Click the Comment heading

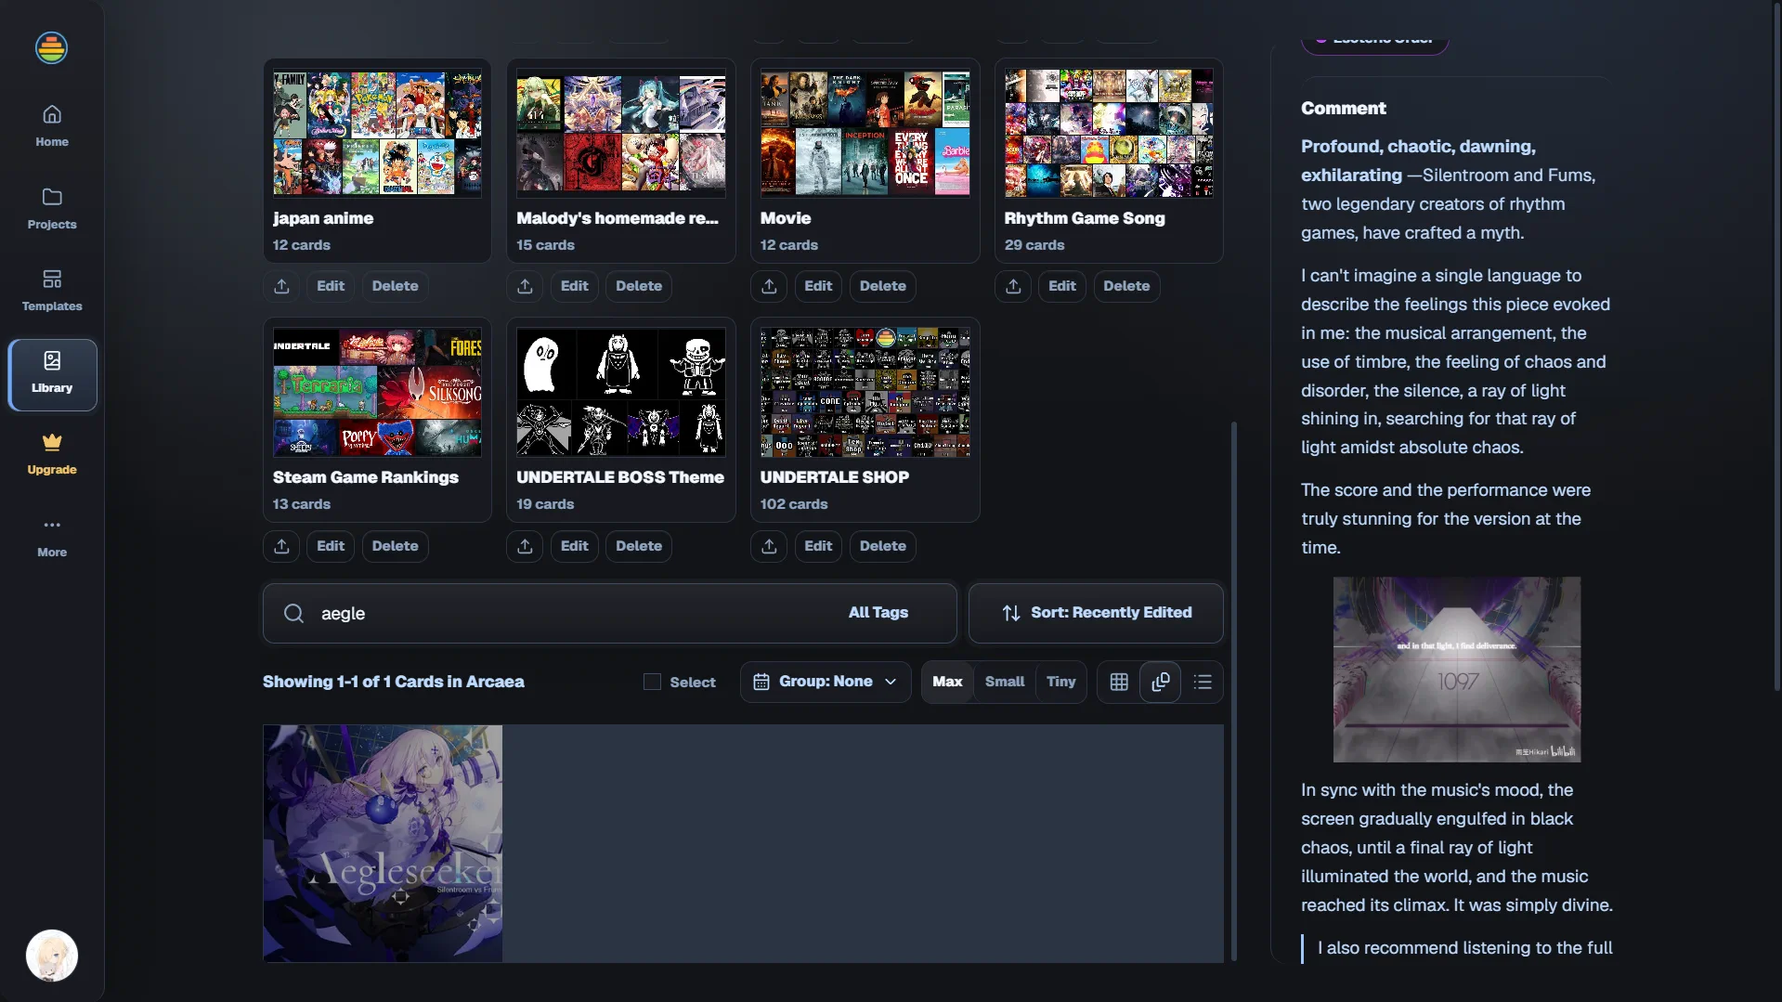point(1343,109)
